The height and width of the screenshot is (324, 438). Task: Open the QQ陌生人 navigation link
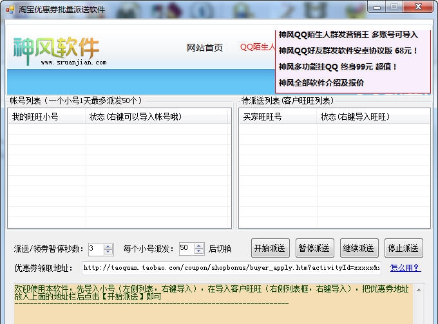click(x=258, y=47)
